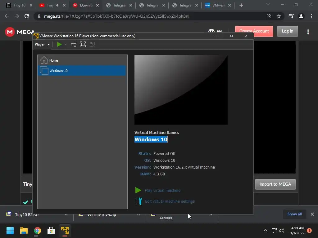Click Show all downloads
The height and width of the screenshot is (238, 318).
tap(294, 214)
